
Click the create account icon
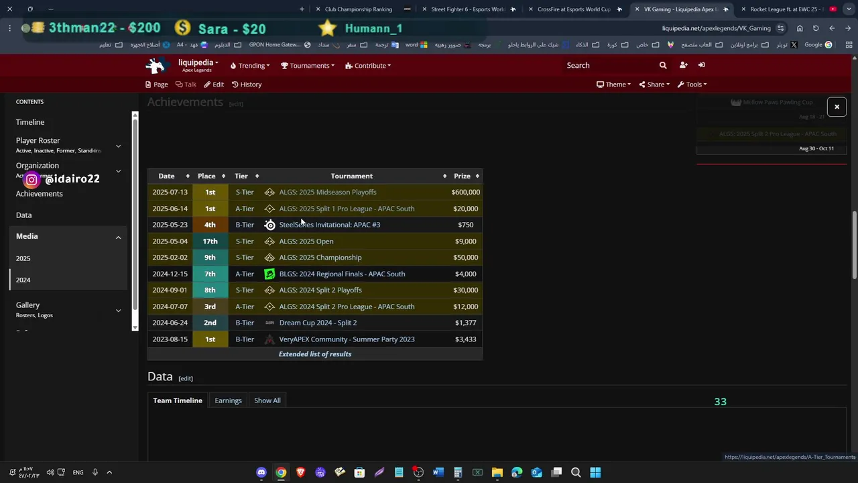[x=683, y=65]
